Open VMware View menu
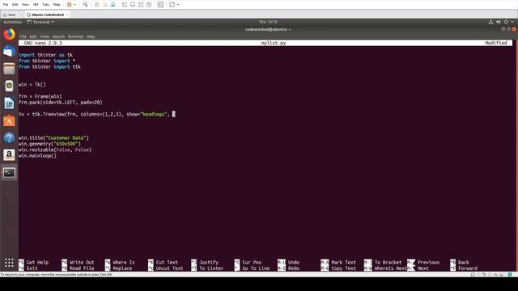 (x=25, y=5)
